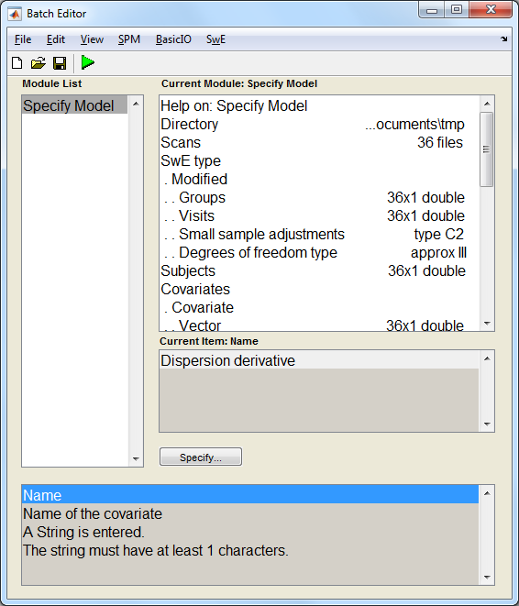The height and width of the screenshot is (606, 519).
Task: Click down arrow of current module scrollbar
Action: (x=487, y=324)
